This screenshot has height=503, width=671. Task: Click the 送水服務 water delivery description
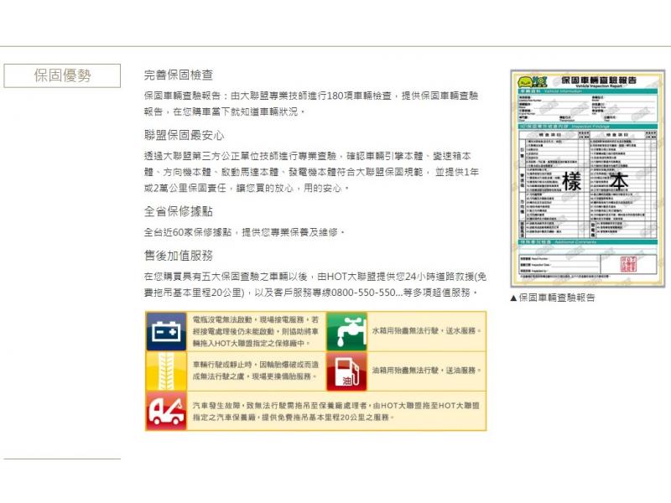426,331
